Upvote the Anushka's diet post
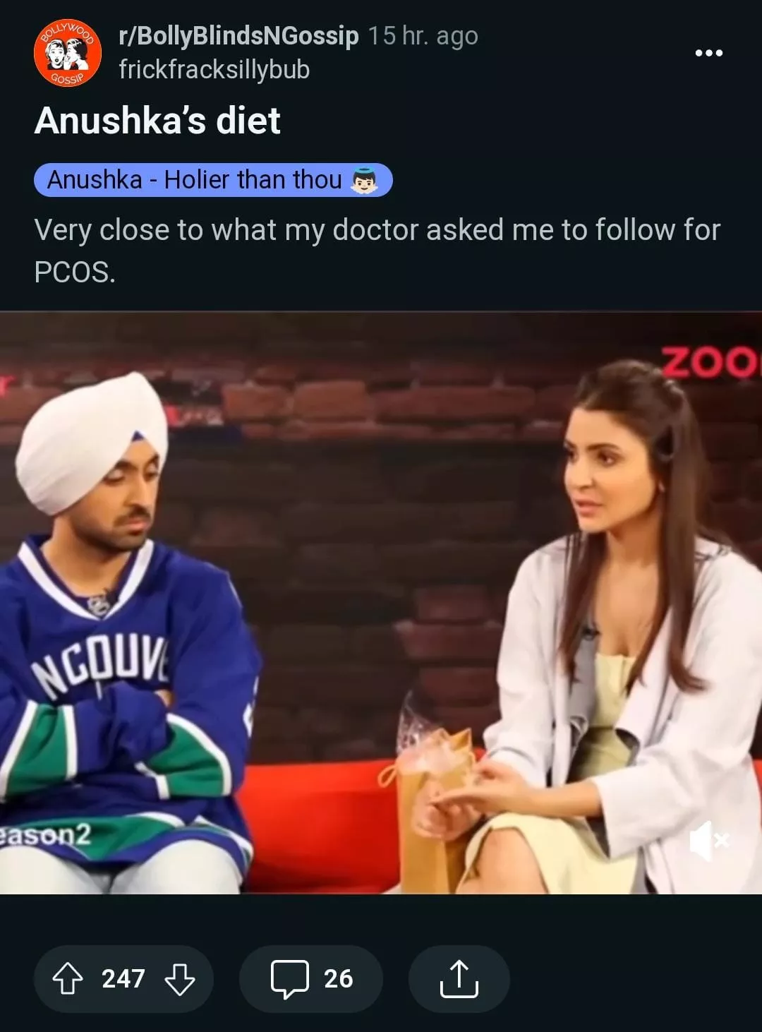The image size is (762, 1032). 68,979
